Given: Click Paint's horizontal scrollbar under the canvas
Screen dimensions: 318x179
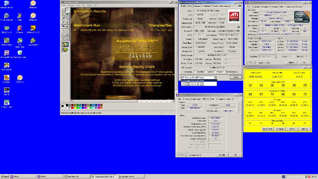Looking at the screenshot, I should [122, 101].
